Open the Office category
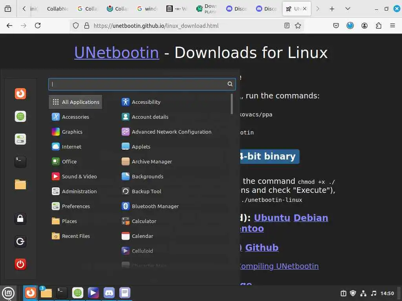The width and height of the screenshot is (402, 301). 75,161
